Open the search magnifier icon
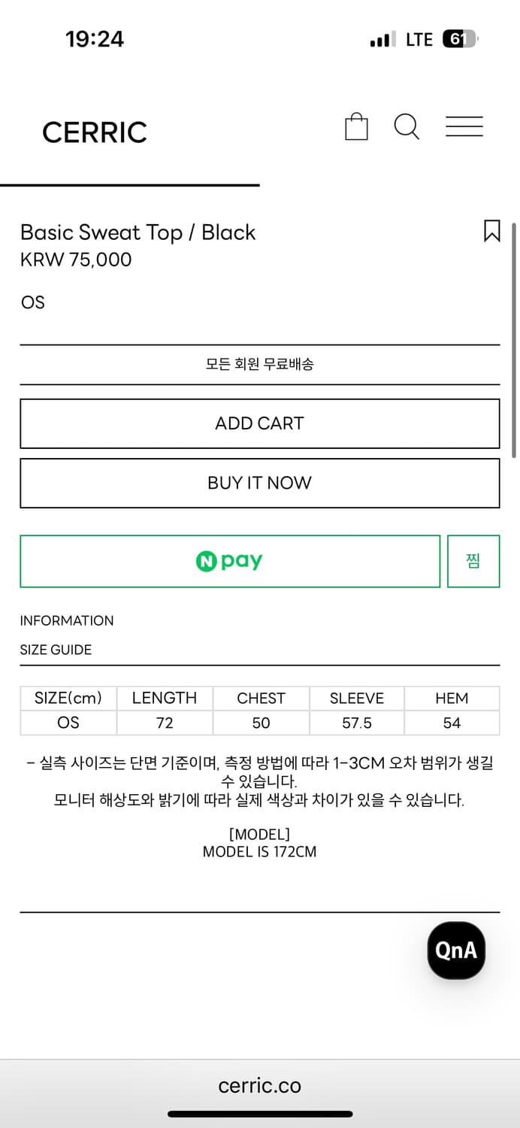Viewport: 520px width, 1128px height. [x=407, y=128]
